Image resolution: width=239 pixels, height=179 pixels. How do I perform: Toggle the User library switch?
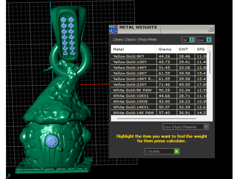tap(204, 40)
